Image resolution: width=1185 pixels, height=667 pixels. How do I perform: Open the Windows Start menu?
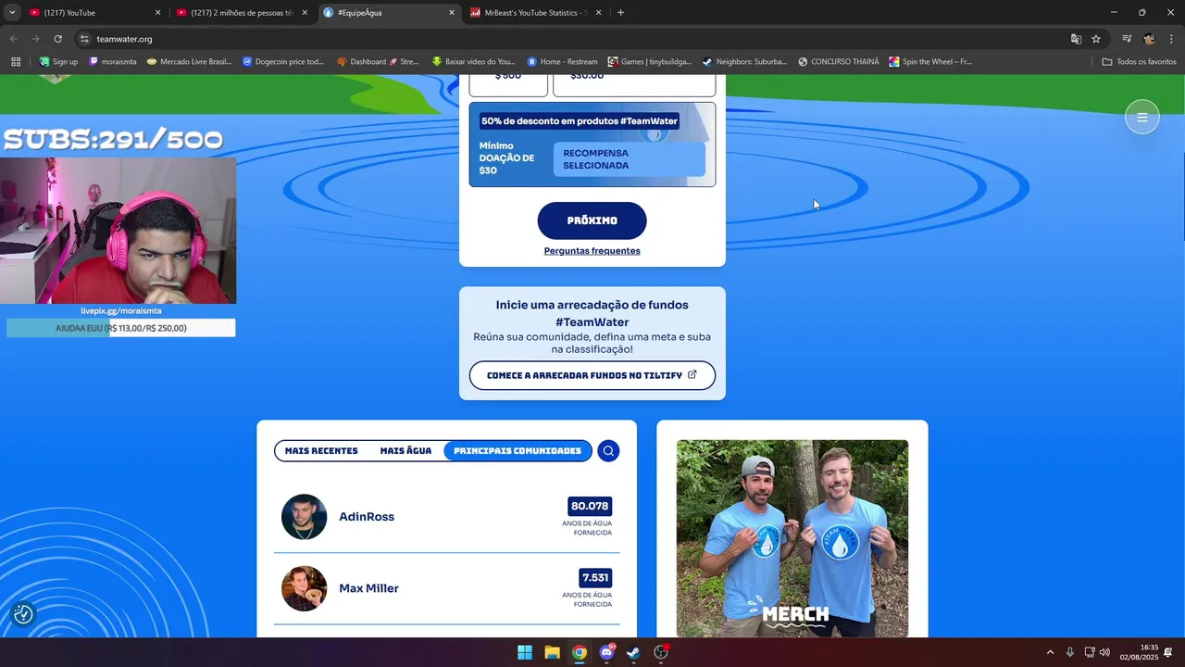pyautogui.click(x=525, y=652)
